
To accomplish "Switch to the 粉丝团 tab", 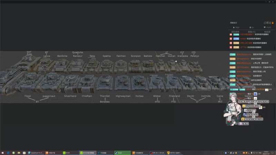I will click(267, 32).
